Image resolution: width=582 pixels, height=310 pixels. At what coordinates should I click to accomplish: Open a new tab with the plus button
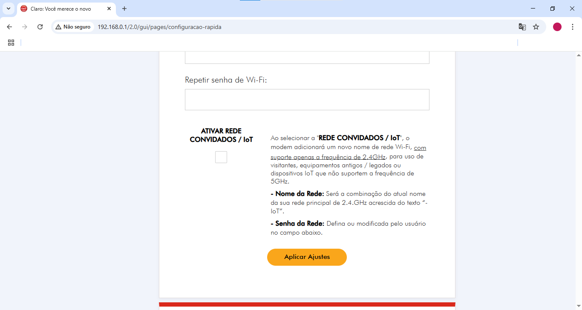[x=124, y=9]
